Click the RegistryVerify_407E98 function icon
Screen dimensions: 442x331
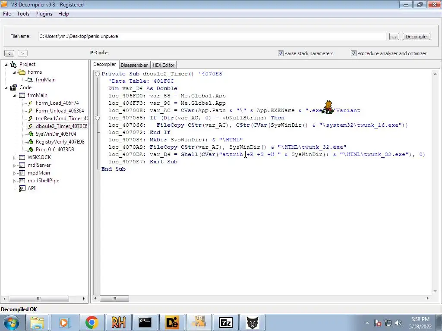pos(31,142)
